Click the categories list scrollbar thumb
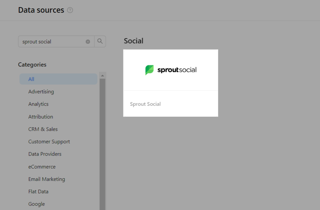 click(x=103, y=144)
